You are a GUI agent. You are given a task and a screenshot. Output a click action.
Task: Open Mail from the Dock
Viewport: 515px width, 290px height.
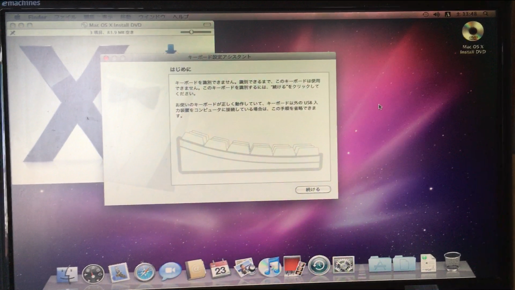tap(119, 273)
